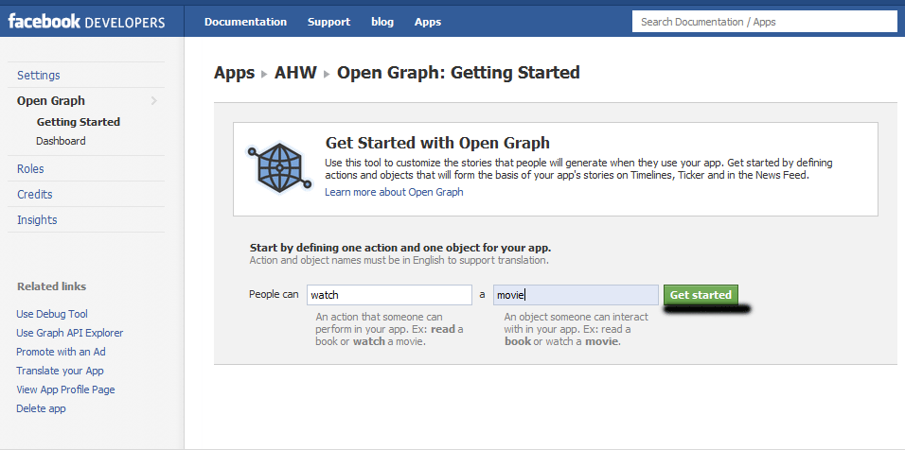The width and height of the screenshot is (905, 450).
Task: Click the action field containing watch
Action: tap(390, 295)
